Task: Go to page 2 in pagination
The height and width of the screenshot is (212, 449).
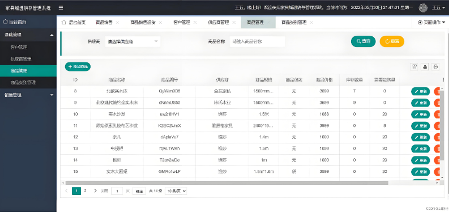Action: (85, 191)
